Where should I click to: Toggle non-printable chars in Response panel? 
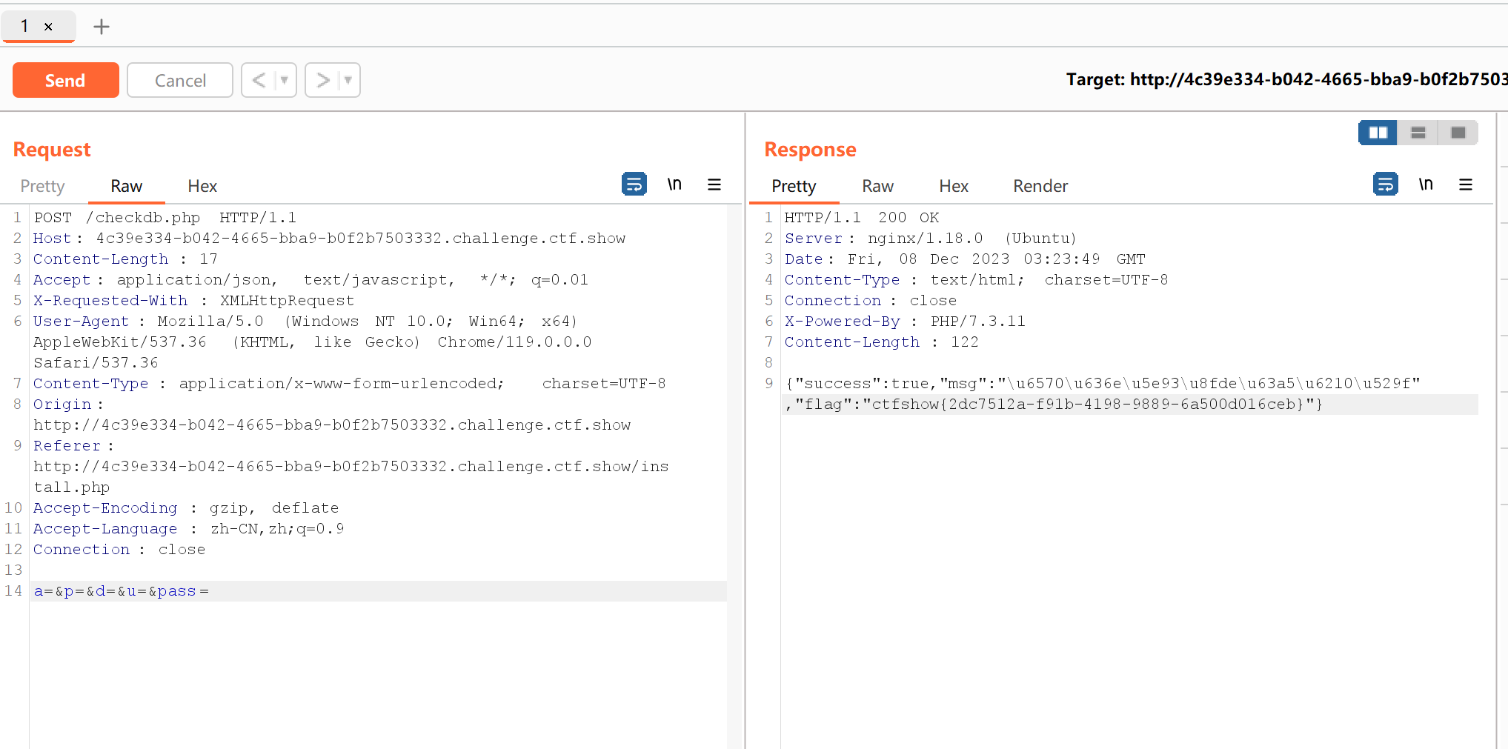(x=1426, y=184)
